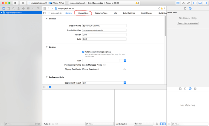Open the find navigator magnifier icon
209x126 pixels.
(14, 8)
